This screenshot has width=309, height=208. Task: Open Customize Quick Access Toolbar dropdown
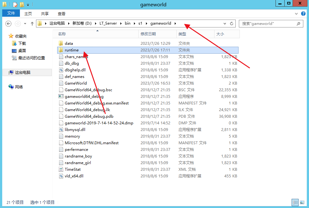28,5
